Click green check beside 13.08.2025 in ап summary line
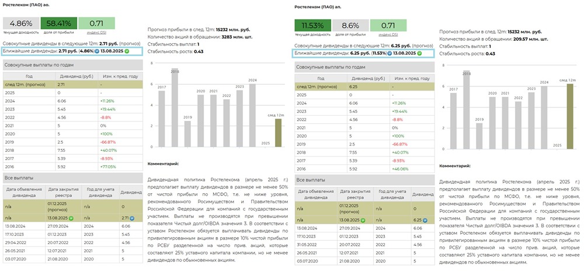 pos(419,53)
